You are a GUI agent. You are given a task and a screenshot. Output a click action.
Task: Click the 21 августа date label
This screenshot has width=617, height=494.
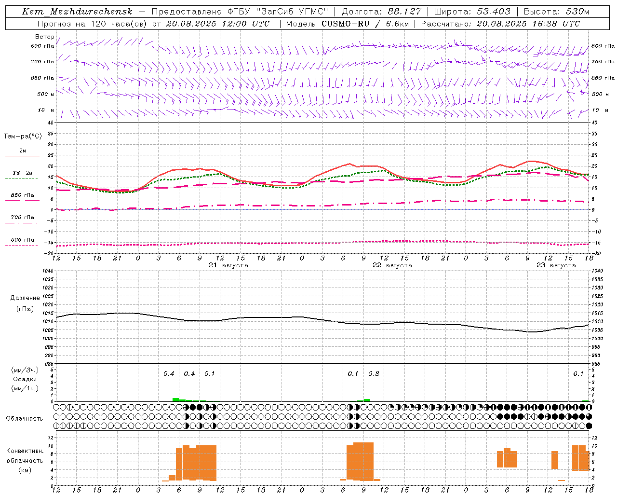[228, 265]
